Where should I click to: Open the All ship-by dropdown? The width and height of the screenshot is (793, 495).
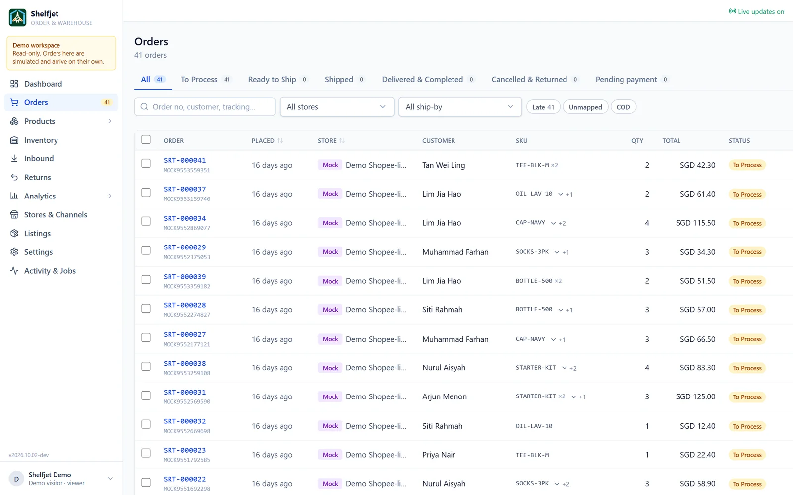(x=460, y=107)
